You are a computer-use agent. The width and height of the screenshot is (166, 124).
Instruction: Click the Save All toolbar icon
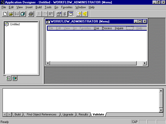[23, 14]
